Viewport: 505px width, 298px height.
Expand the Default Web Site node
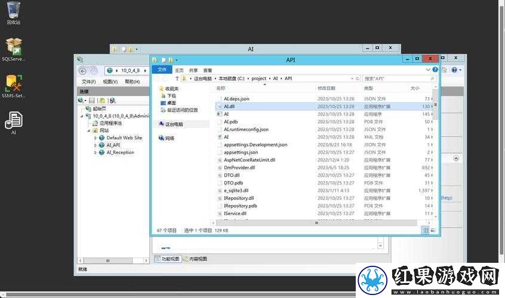pyautogui.click(x=96, y=138)
